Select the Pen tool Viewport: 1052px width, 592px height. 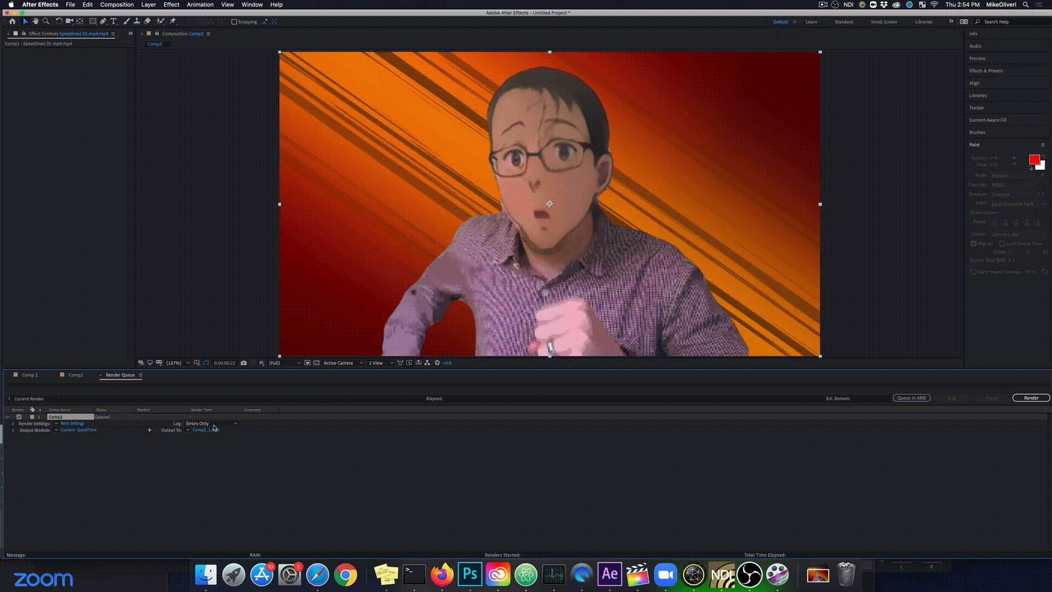[x=103, y=21]
